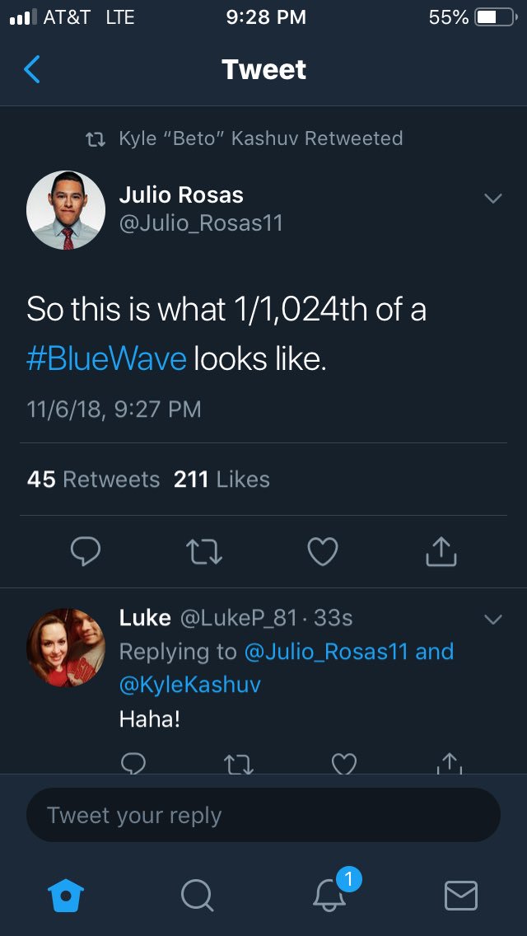Viewport: 527px width, 936px height.
Task: Open the @Julio_Rosas11 mention in Luke's reply
Action: pos(326,651)
